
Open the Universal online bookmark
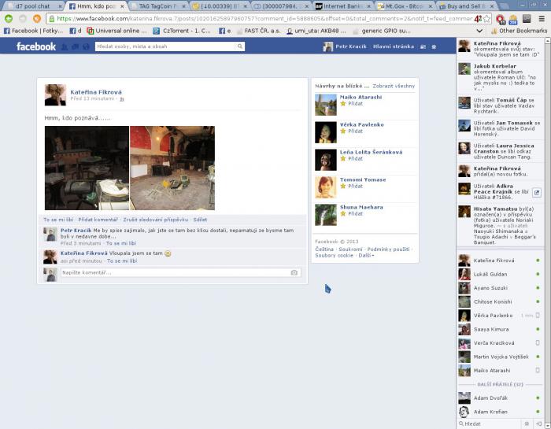(x=116, y=31)
